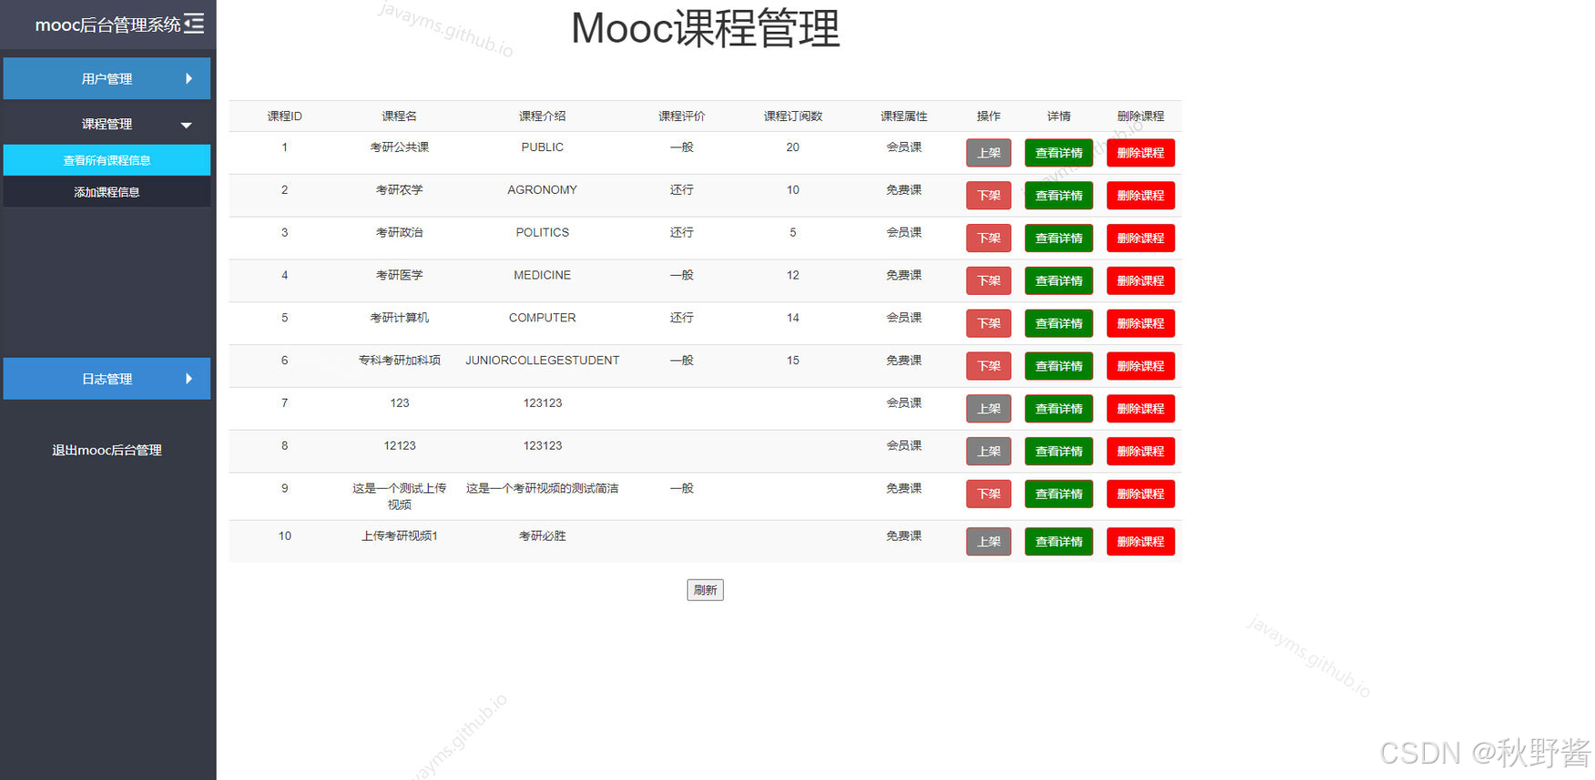The image size is (1595, 780).
Task: View details of course ID 9
Action: [1059, 494]
